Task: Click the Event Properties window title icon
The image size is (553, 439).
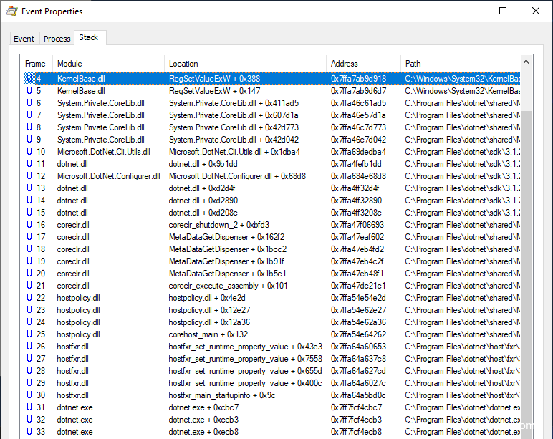Action: [12, 11]
